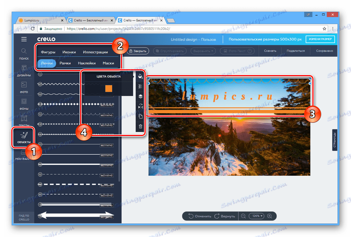This screenshot has height=237, width=351.
Task: Favorite the double arrow line
Action: 40,216
